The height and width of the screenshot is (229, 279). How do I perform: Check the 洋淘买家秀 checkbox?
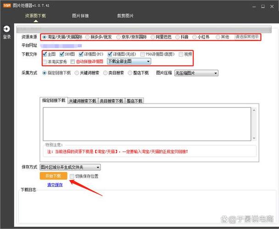[45, 62]
